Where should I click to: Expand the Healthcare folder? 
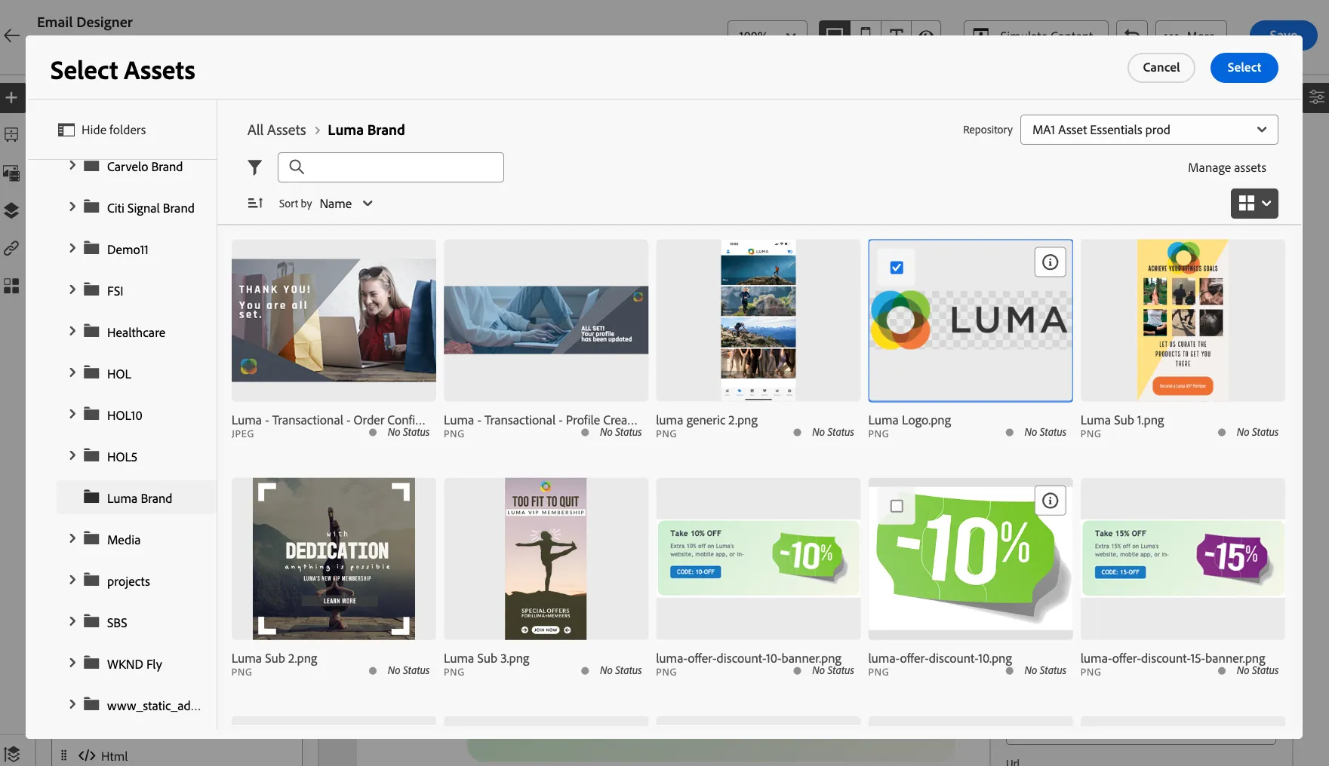pos(72,331)
